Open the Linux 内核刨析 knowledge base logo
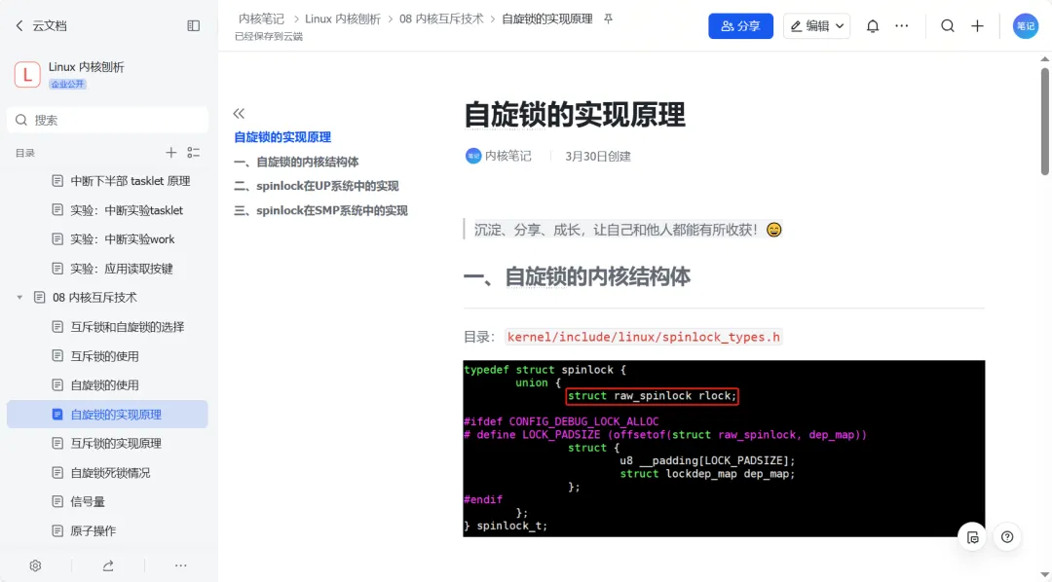1052x582 pixels. tap(27, 74)
